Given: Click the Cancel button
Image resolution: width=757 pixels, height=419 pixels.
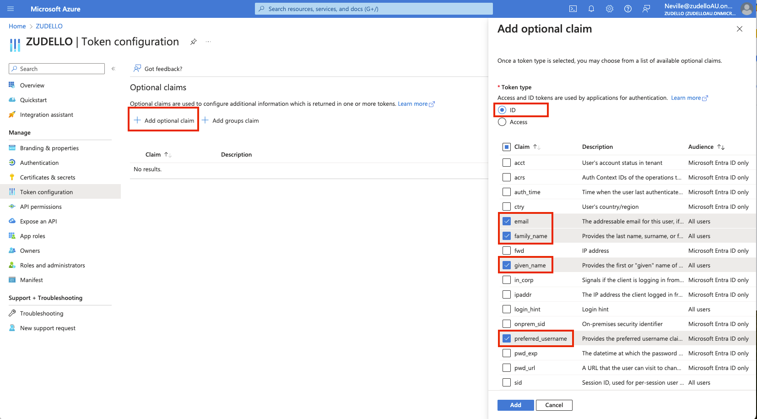Looking at the screenshot, I should [554, 405].
